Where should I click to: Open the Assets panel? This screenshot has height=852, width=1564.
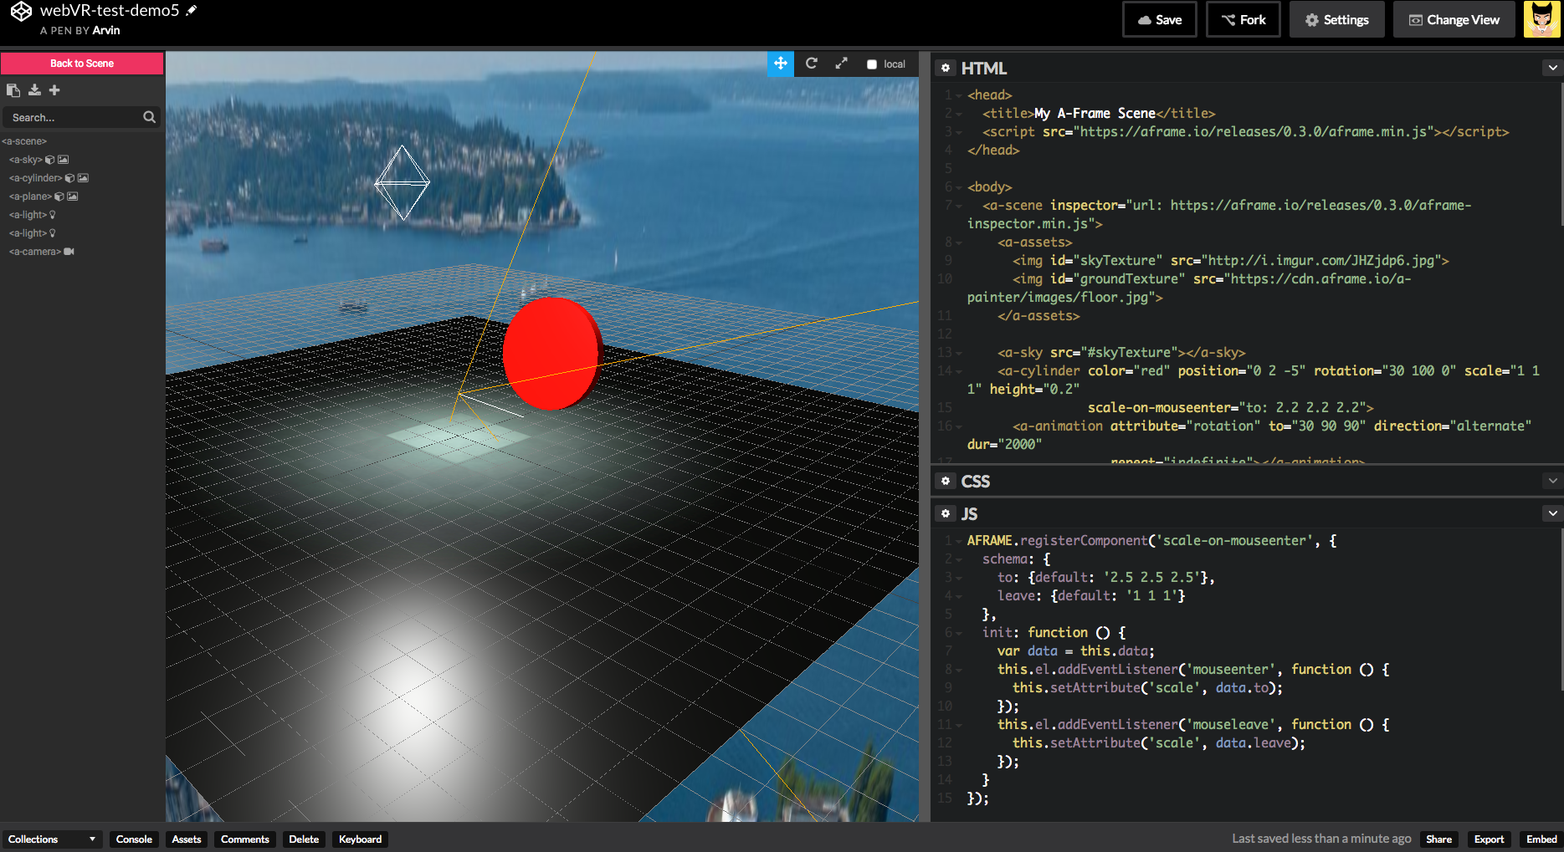[187, 839]
